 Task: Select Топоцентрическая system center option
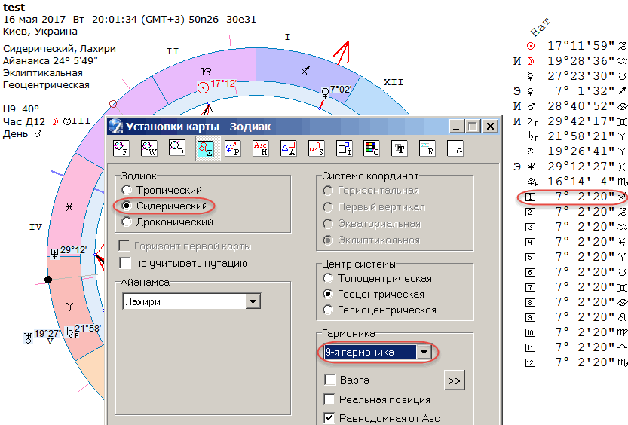click(328, 278)
